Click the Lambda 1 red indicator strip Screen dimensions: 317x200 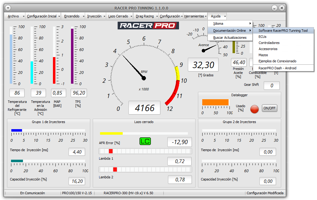point(145,151)
